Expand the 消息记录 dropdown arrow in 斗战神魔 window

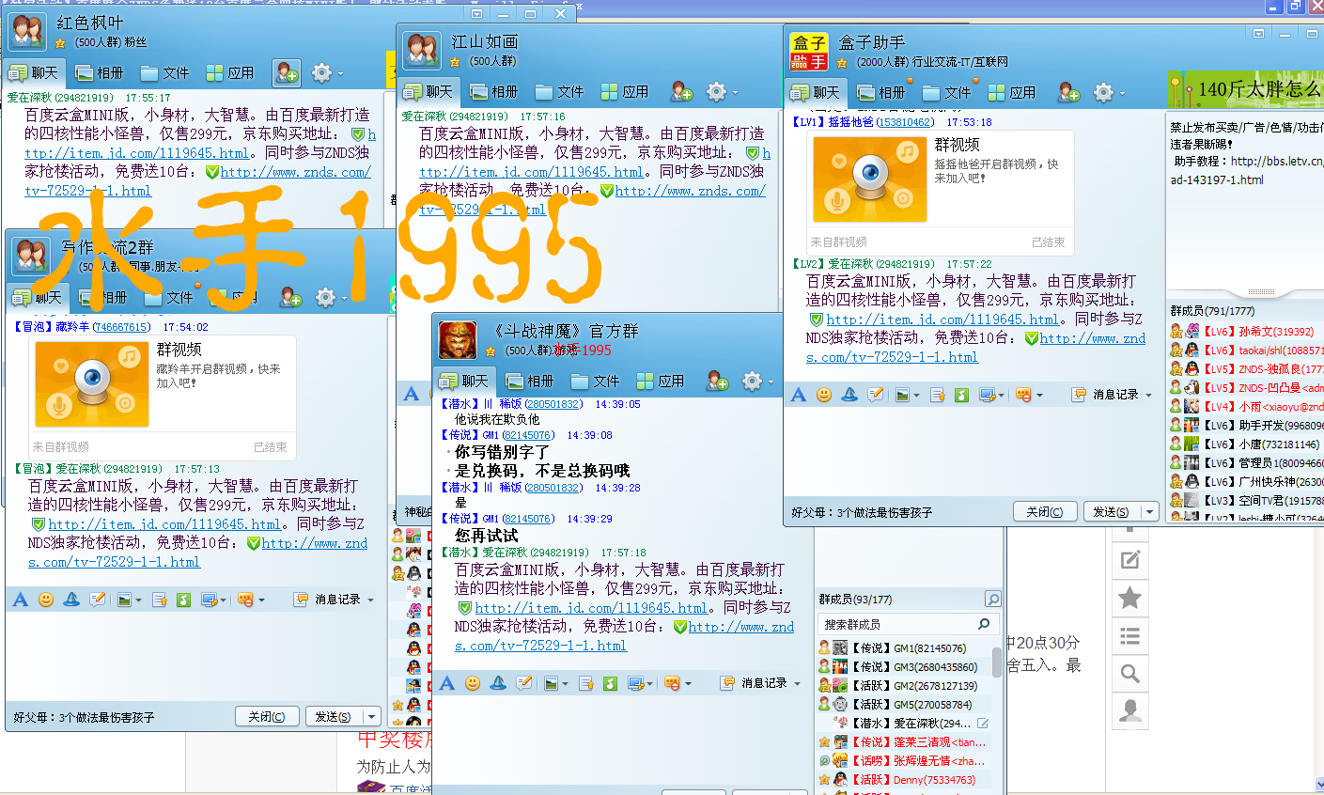click(798, 684)
